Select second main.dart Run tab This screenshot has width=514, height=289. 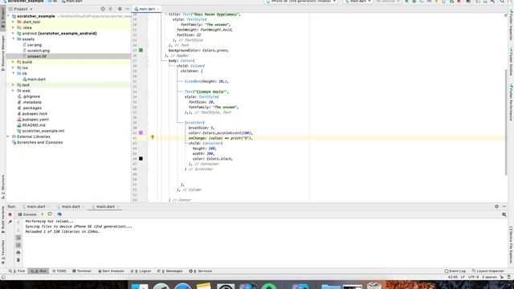pos(70,207)
